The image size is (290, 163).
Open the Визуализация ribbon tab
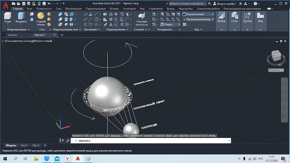(73, 9)
